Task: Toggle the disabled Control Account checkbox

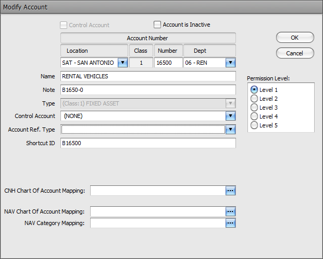Action: click(64, 25)
